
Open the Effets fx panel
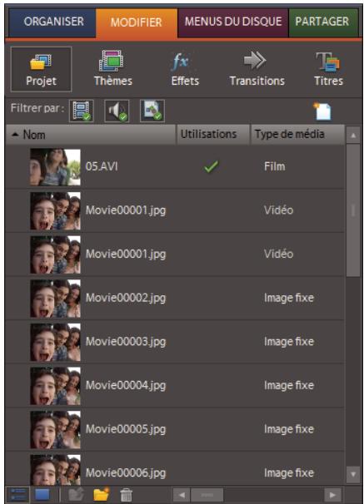(x=185, y=69)
